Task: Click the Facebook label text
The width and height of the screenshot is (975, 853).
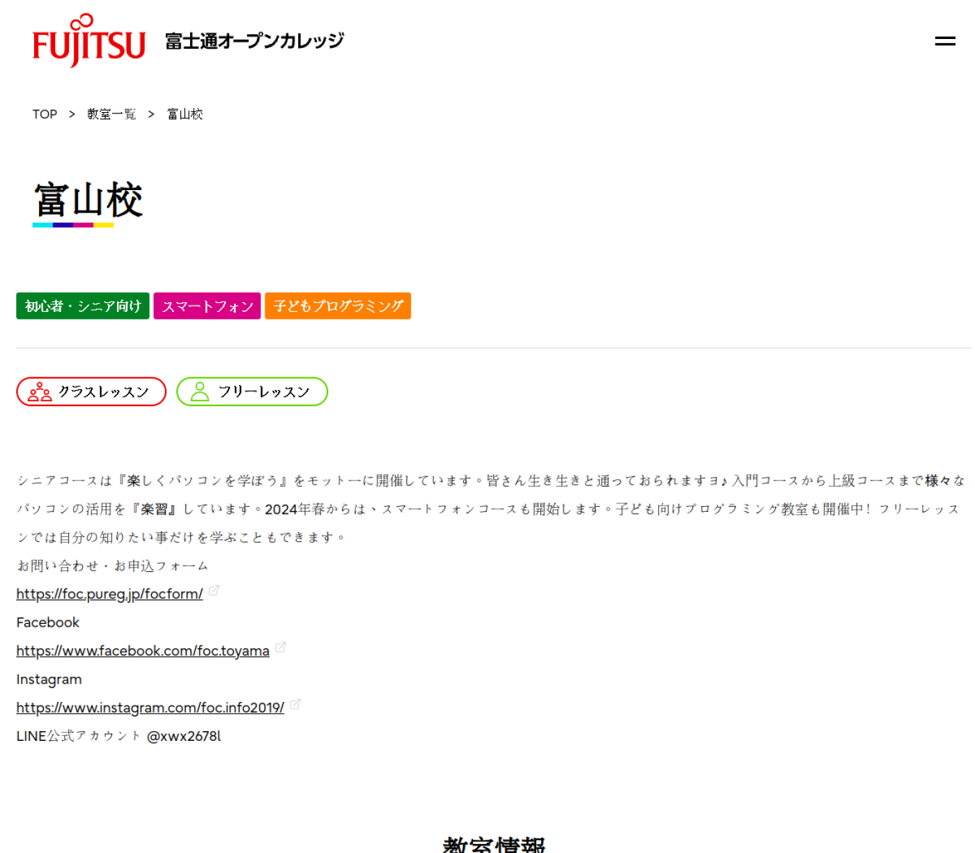Action: 48,623
